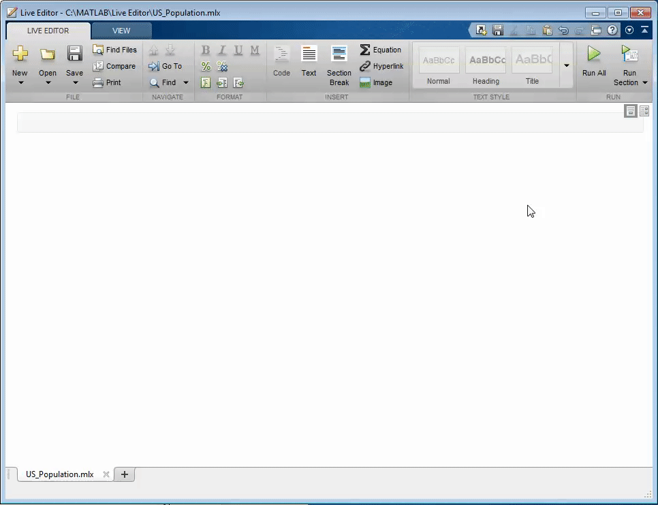The width and height of the screenshot is (658, 505).
Task: Run All sections of the script
Action: point(593,63)
